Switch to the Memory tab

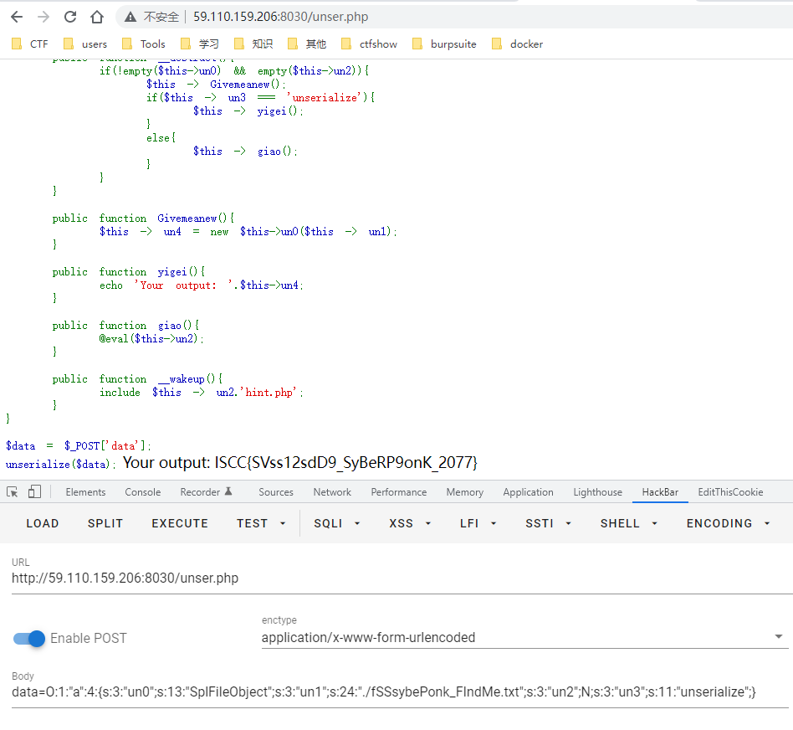pos(464,492)
